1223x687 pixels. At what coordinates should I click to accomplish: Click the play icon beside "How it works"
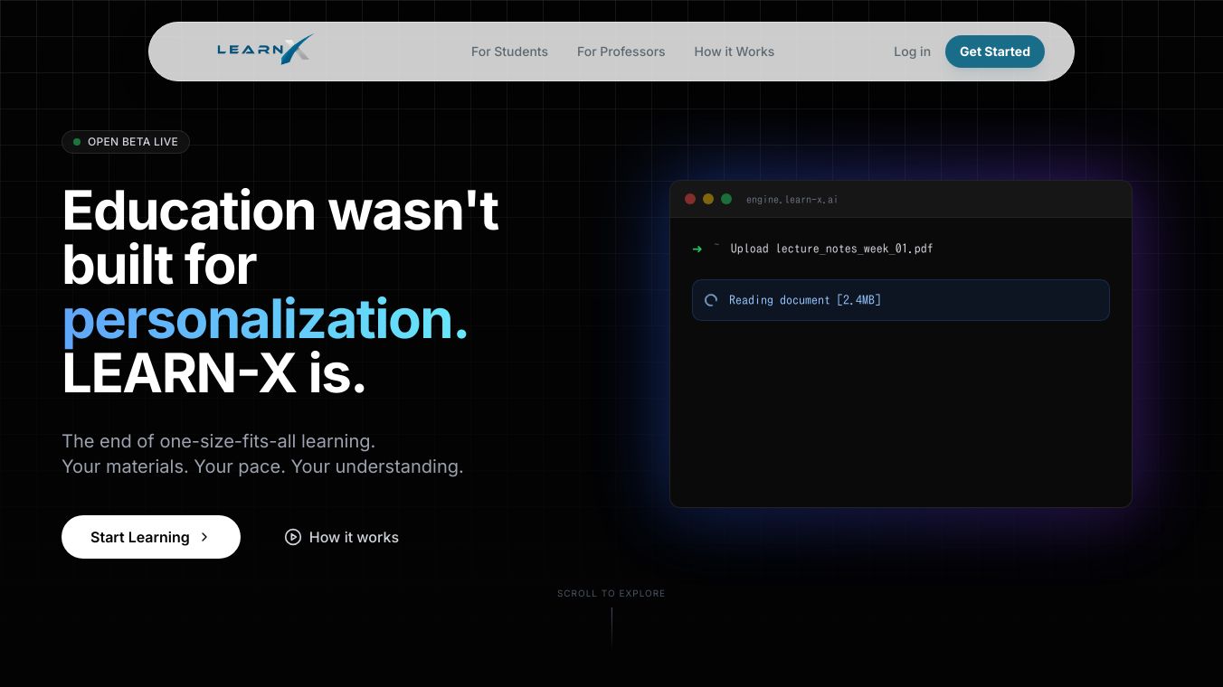click(293, 537)
